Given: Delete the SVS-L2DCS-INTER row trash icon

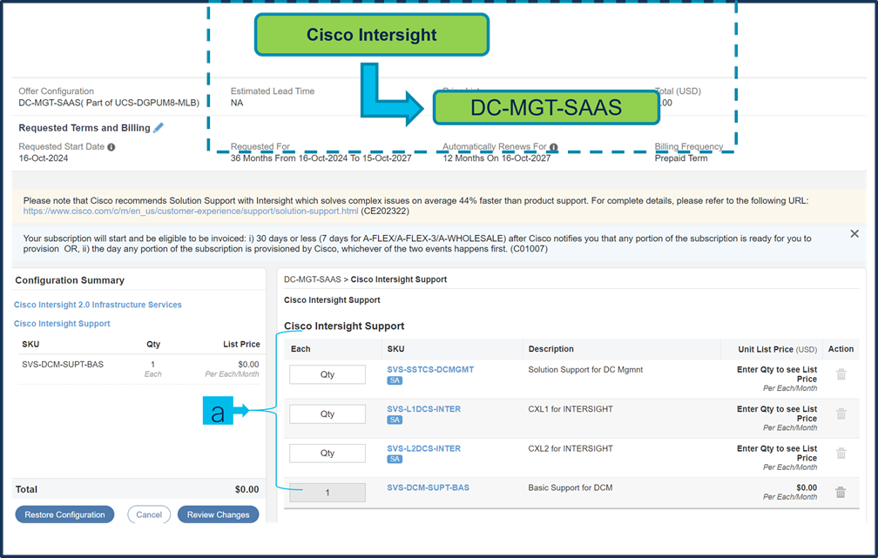Looking at the screenshot, I should [x=841, y=453].
